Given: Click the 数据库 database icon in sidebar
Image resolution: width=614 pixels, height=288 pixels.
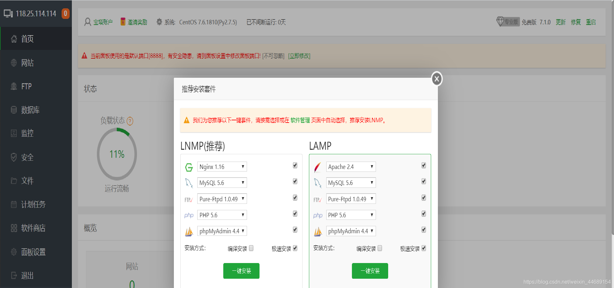Looking at the screenshot, I should pos(14,110).
